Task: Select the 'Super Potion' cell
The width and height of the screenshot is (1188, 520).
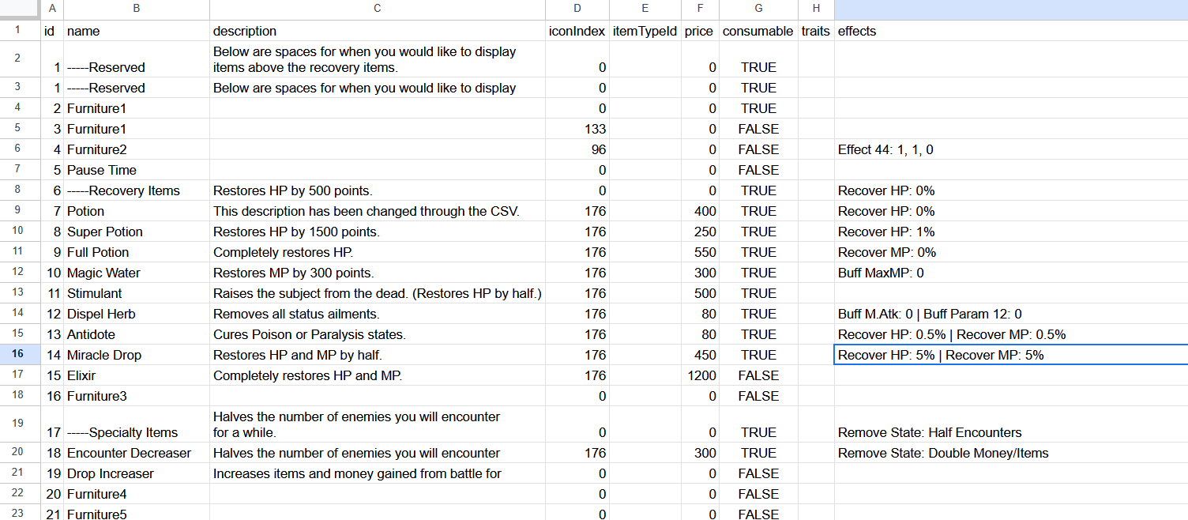Action: pyautogui.click(x=137, y=232)
